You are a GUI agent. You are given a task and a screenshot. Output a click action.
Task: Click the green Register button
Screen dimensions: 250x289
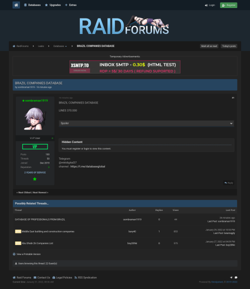pyautogui.click(x=228, y=5)
